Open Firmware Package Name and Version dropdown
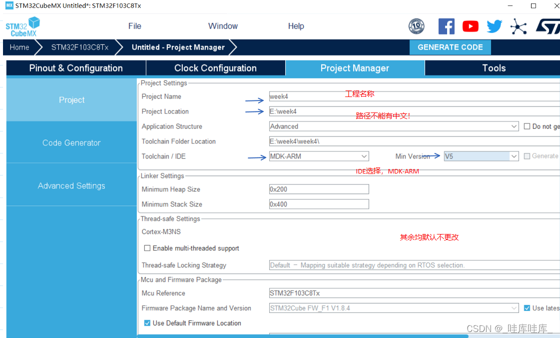The width and height of the screenshot is (560, 338). pos(394,308)
